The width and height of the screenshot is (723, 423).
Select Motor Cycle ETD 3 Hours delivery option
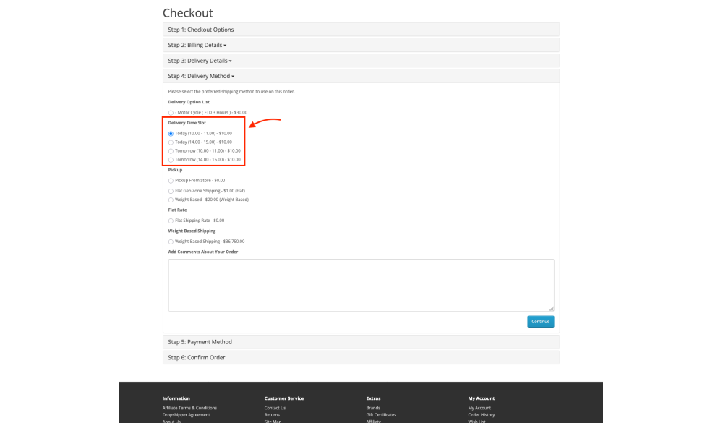point(171,113)
